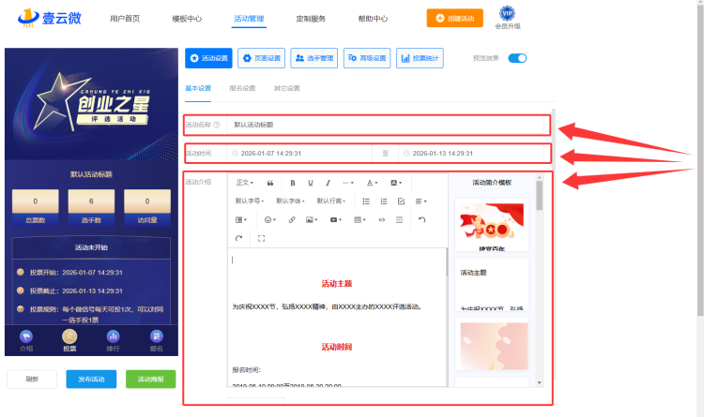Click the undo arrow in editor

tap(421, 219)
